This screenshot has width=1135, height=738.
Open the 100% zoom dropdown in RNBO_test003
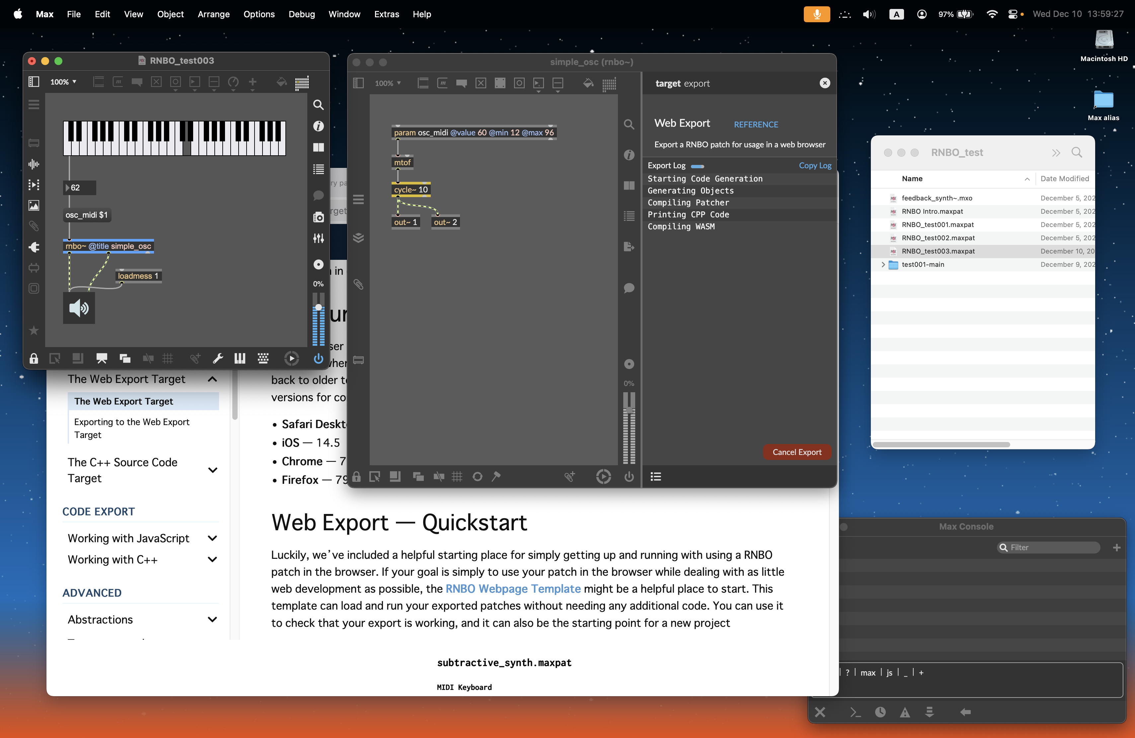(63, 82)
